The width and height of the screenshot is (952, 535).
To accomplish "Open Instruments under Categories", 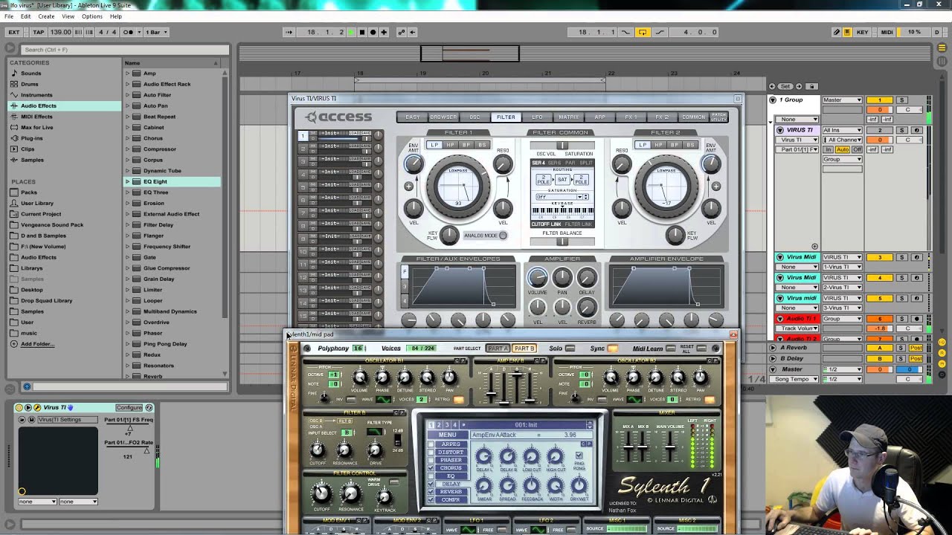I will coord(36,95).
